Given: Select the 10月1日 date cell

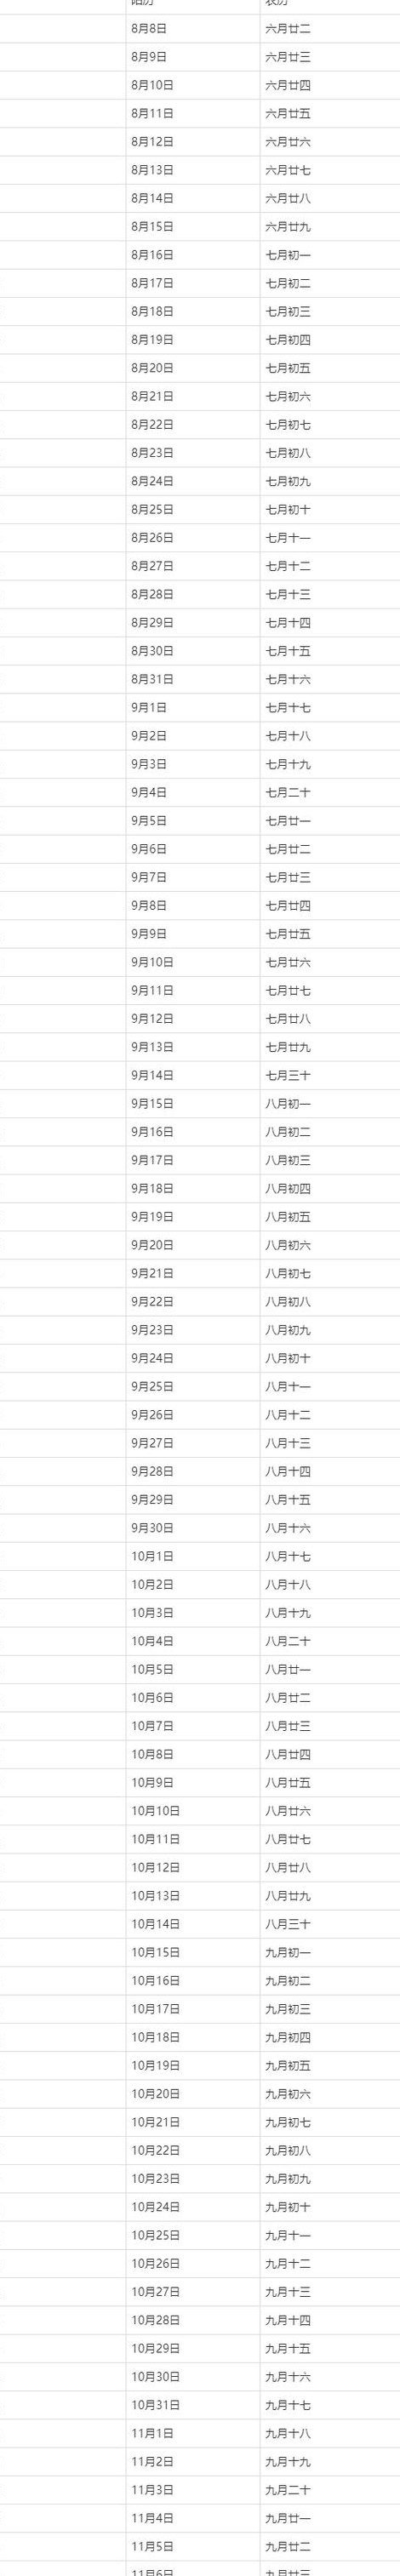Looking at the screenshot, I should pyautogui.click(x=192, y=1556).
